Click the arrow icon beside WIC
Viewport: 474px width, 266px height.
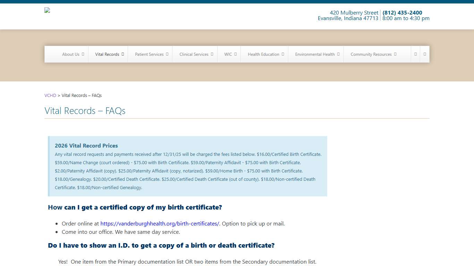coord(235,54)
